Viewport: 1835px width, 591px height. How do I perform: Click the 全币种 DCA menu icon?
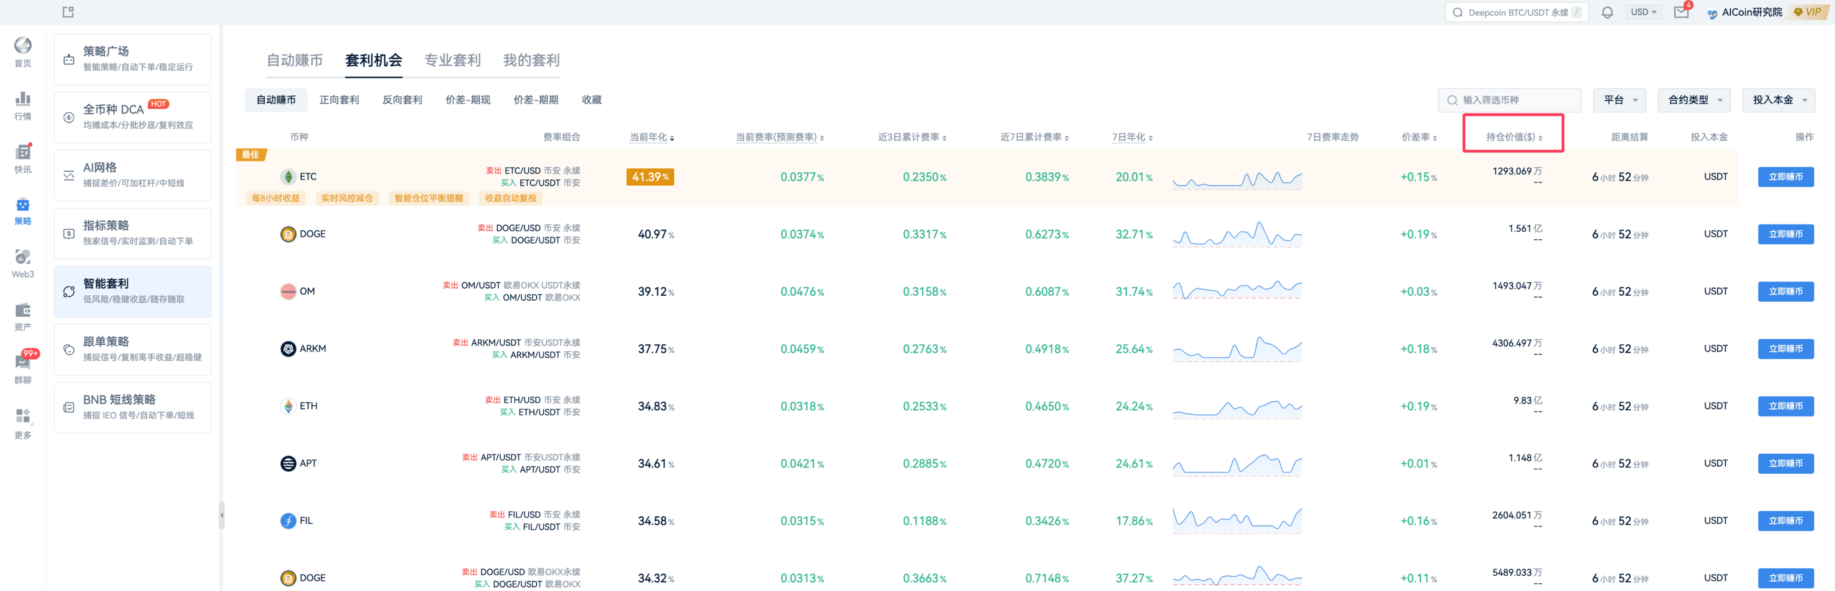(x=69, y=117)
